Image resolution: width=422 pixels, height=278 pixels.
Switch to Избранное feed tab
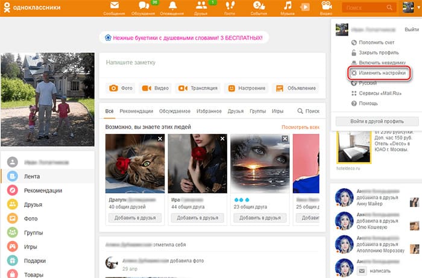(209, 111)
